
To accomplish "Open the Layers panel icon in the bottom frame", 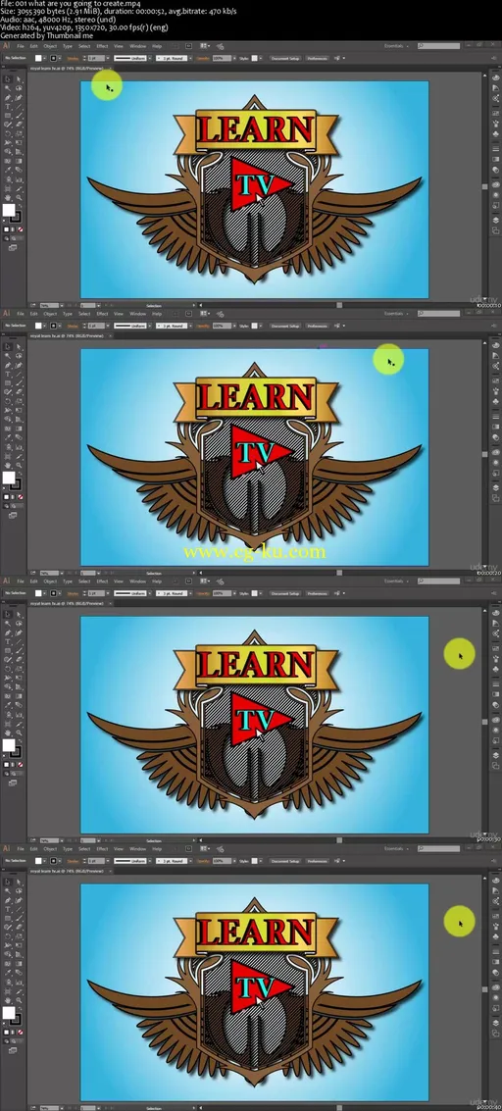I will pos(496,1023).
